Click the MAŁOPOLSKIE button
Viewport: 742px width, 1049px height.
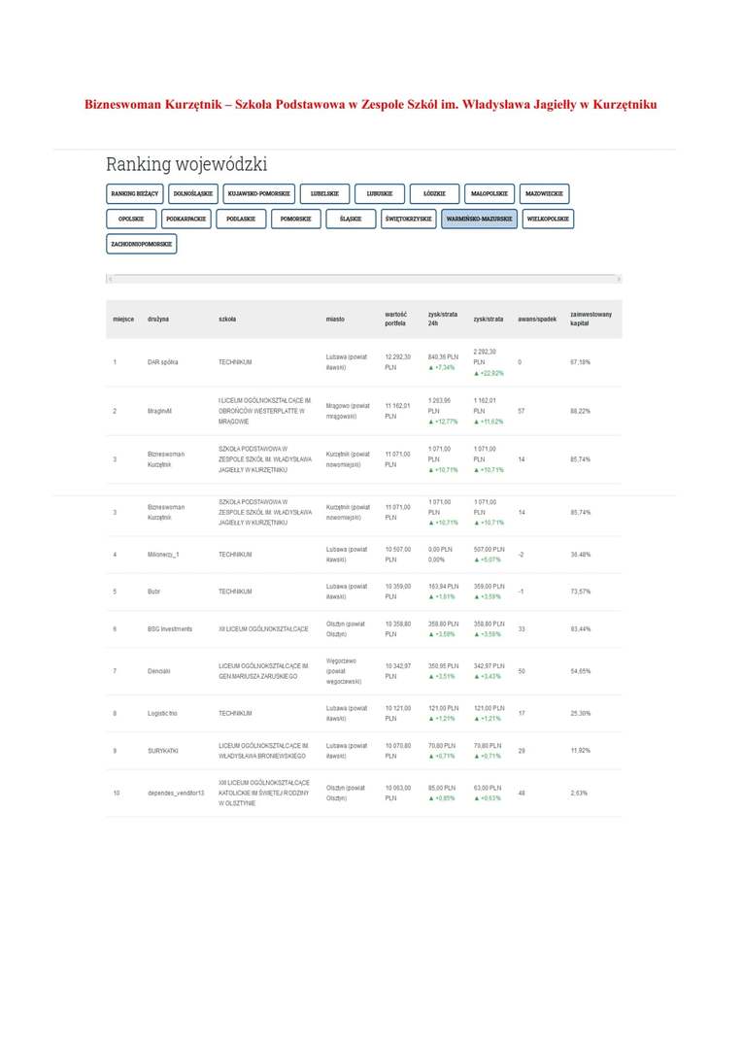pyautogui.click(x=489, y=193)
